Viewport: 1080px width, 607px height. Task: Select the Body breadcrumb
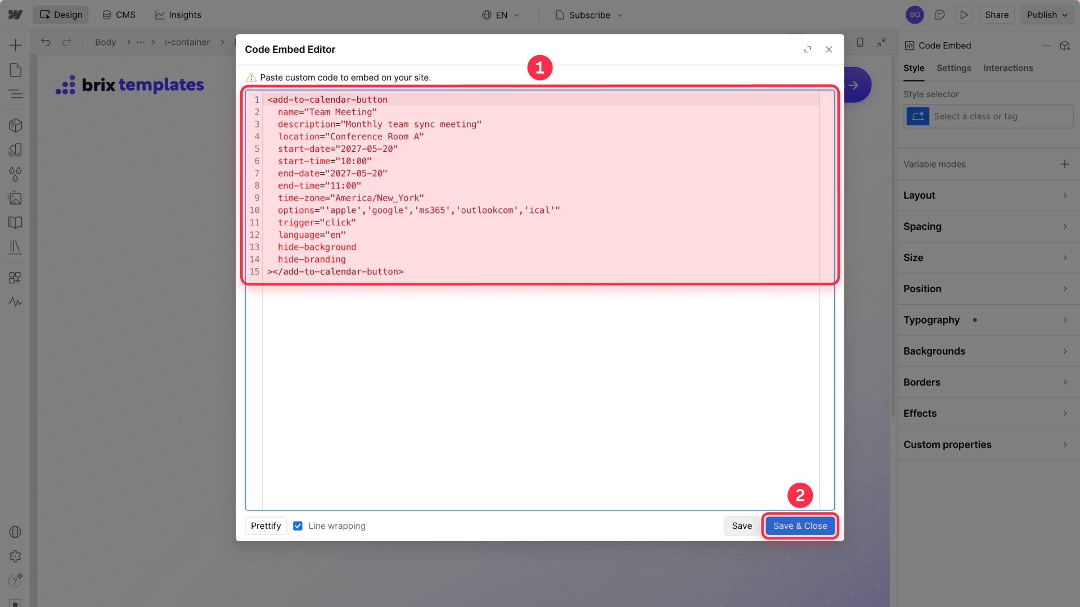click(x=105, y=42)
